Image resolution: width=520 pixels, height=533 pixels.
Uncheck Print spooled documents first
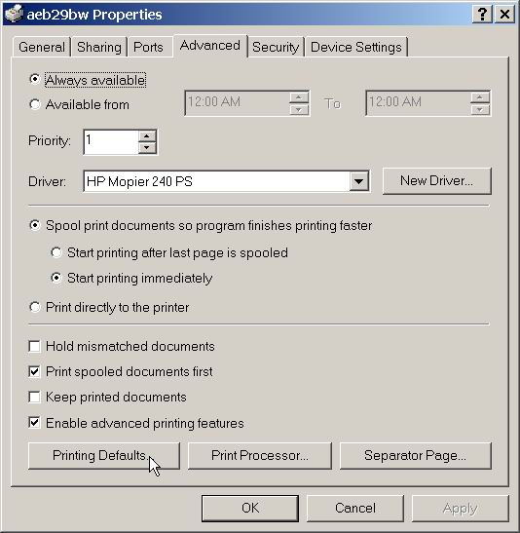tap(35, 371)
